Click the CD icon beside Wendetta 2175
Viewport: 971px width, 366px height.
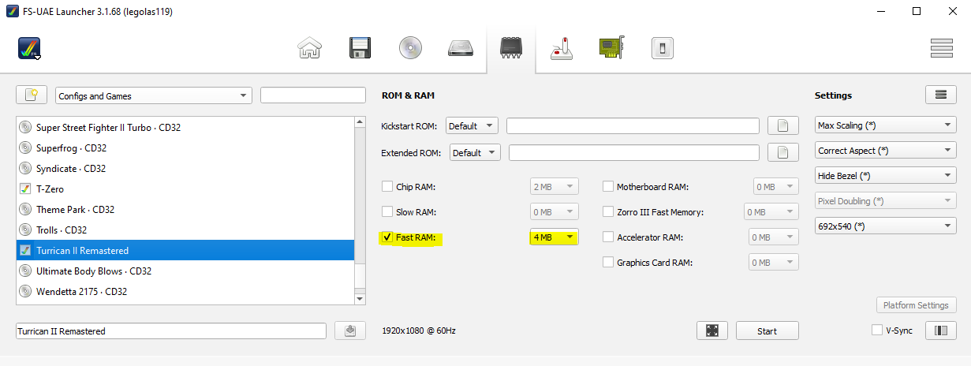point(25,291)
